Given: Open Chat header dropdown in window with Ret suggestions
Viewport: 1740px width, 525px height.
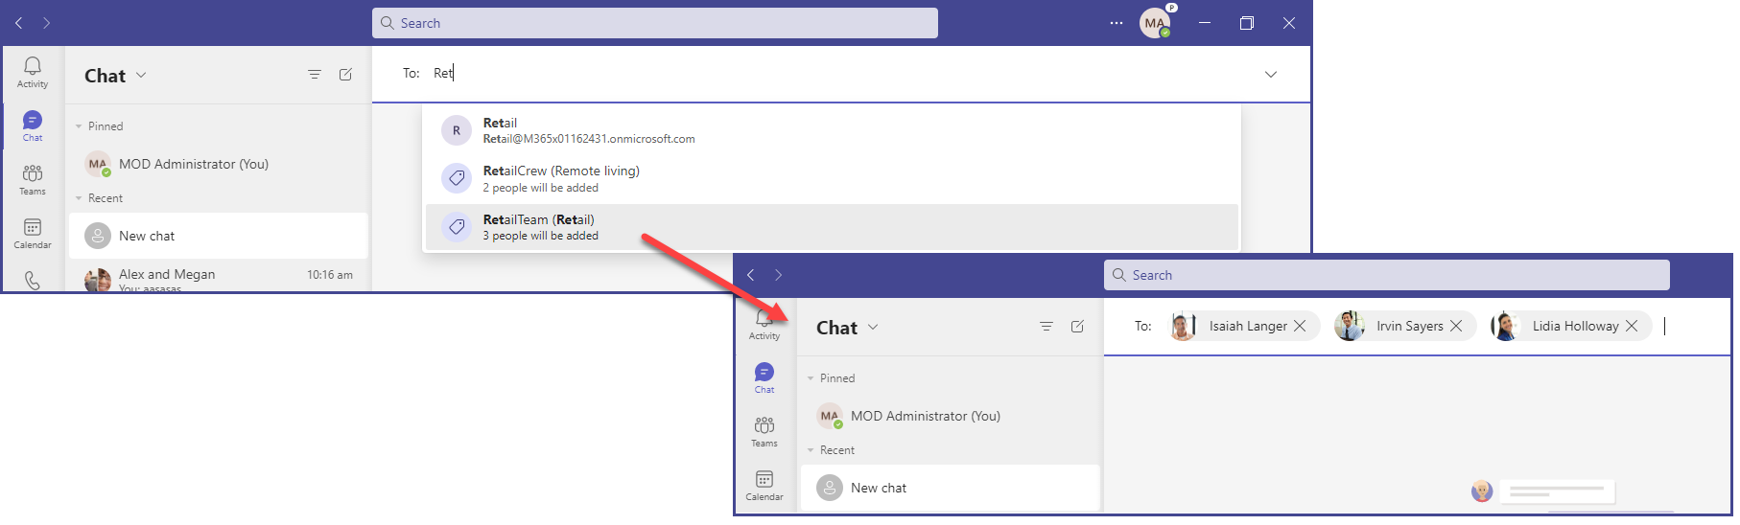Looking at the screenshot, I should 141,75.
